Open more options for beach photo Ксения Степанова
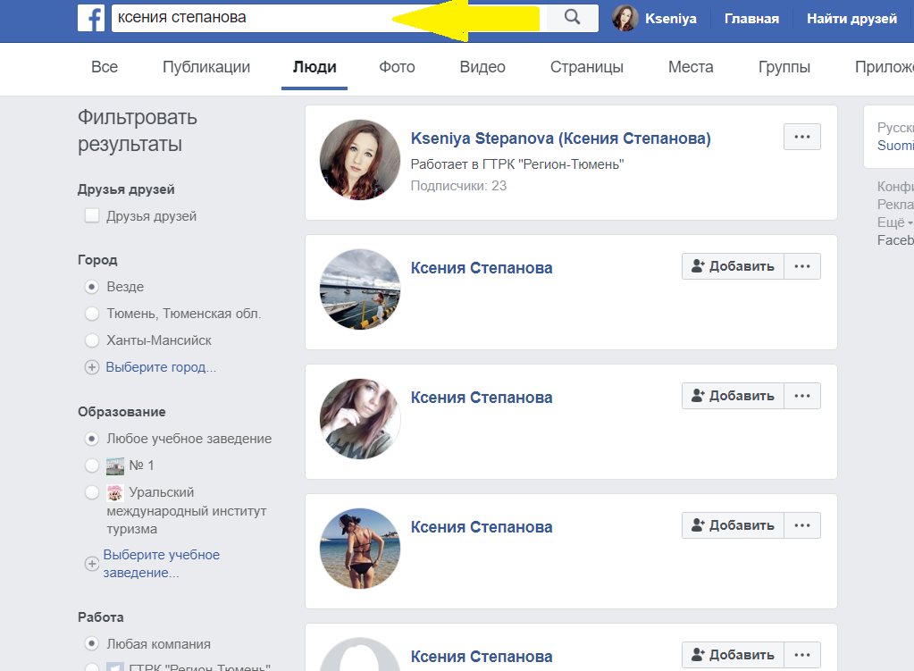The image size is (914, 671). click(802, 525)
